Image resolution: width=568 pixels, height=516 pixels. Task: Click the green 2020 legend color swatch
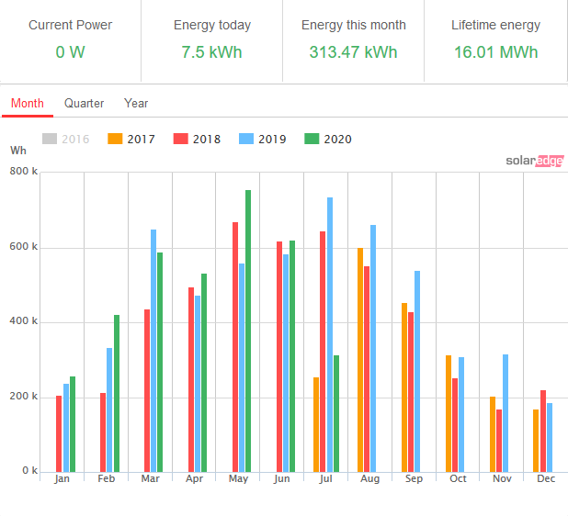coord(312,140)
